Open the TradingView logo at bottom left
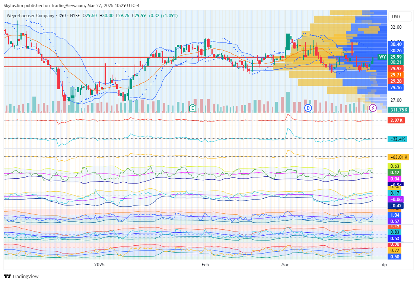 (21, 276)
